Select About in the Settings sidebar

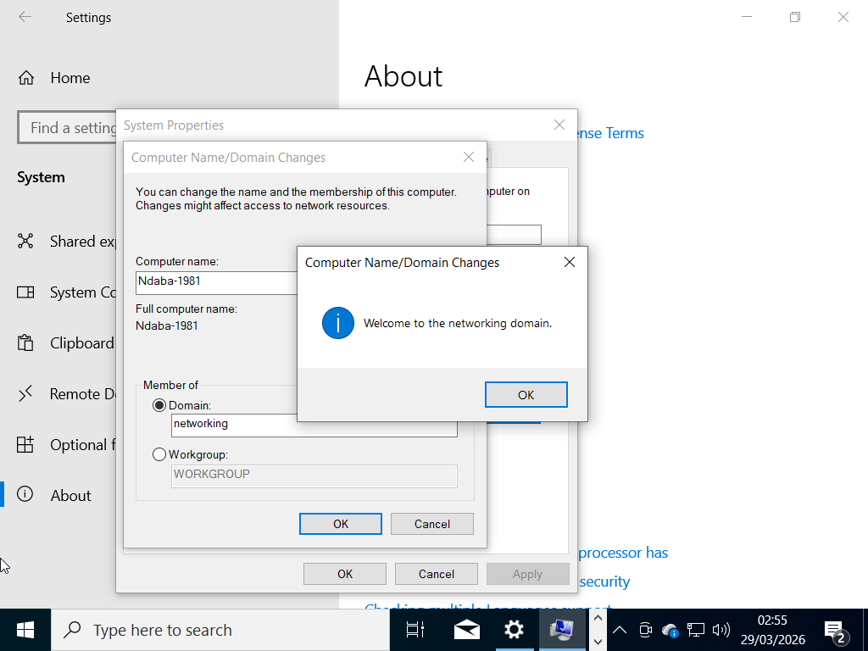[x=70, y=496]
